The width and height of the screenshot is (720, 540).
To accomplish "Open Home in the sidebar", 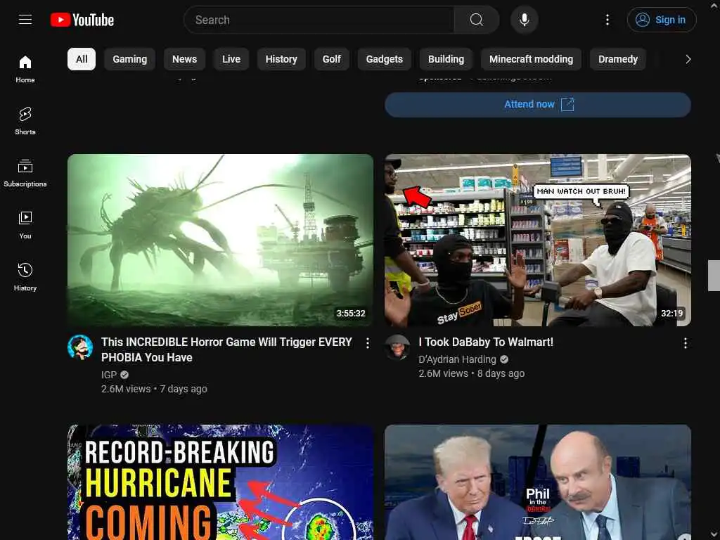I will 25,69.
